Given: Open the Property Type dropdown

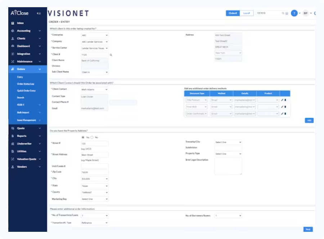Looking at the screenshot, I should pyautogui.click(x=229, y=153).
